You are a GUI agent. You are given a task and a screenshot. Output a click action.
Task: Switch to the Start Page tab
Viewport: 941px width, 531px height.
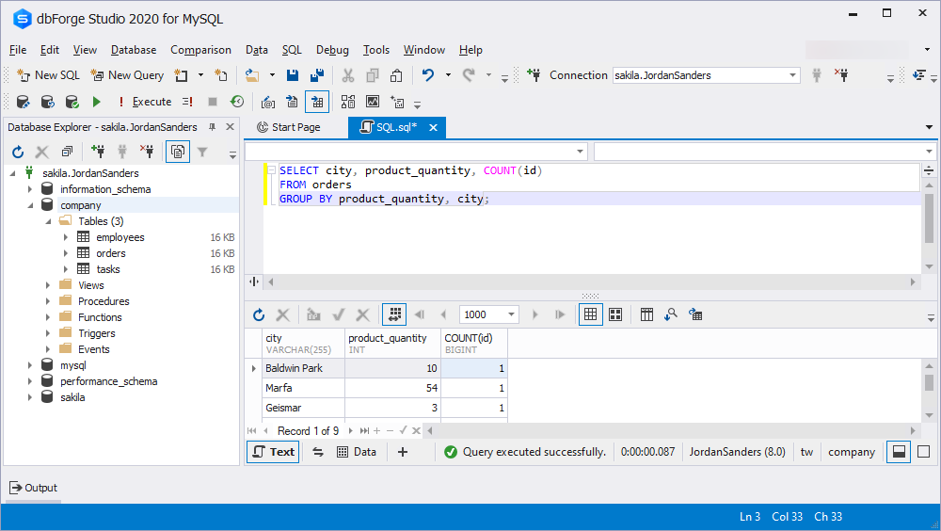point(289,127)
